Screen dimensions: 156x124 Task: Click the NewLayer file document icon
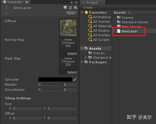click(x=119, y=31)
